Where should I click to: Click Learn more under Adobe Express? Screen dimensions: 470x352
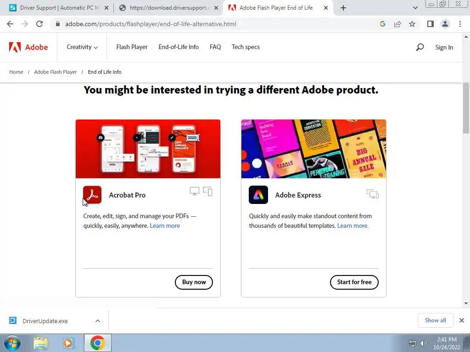[353, 225]
